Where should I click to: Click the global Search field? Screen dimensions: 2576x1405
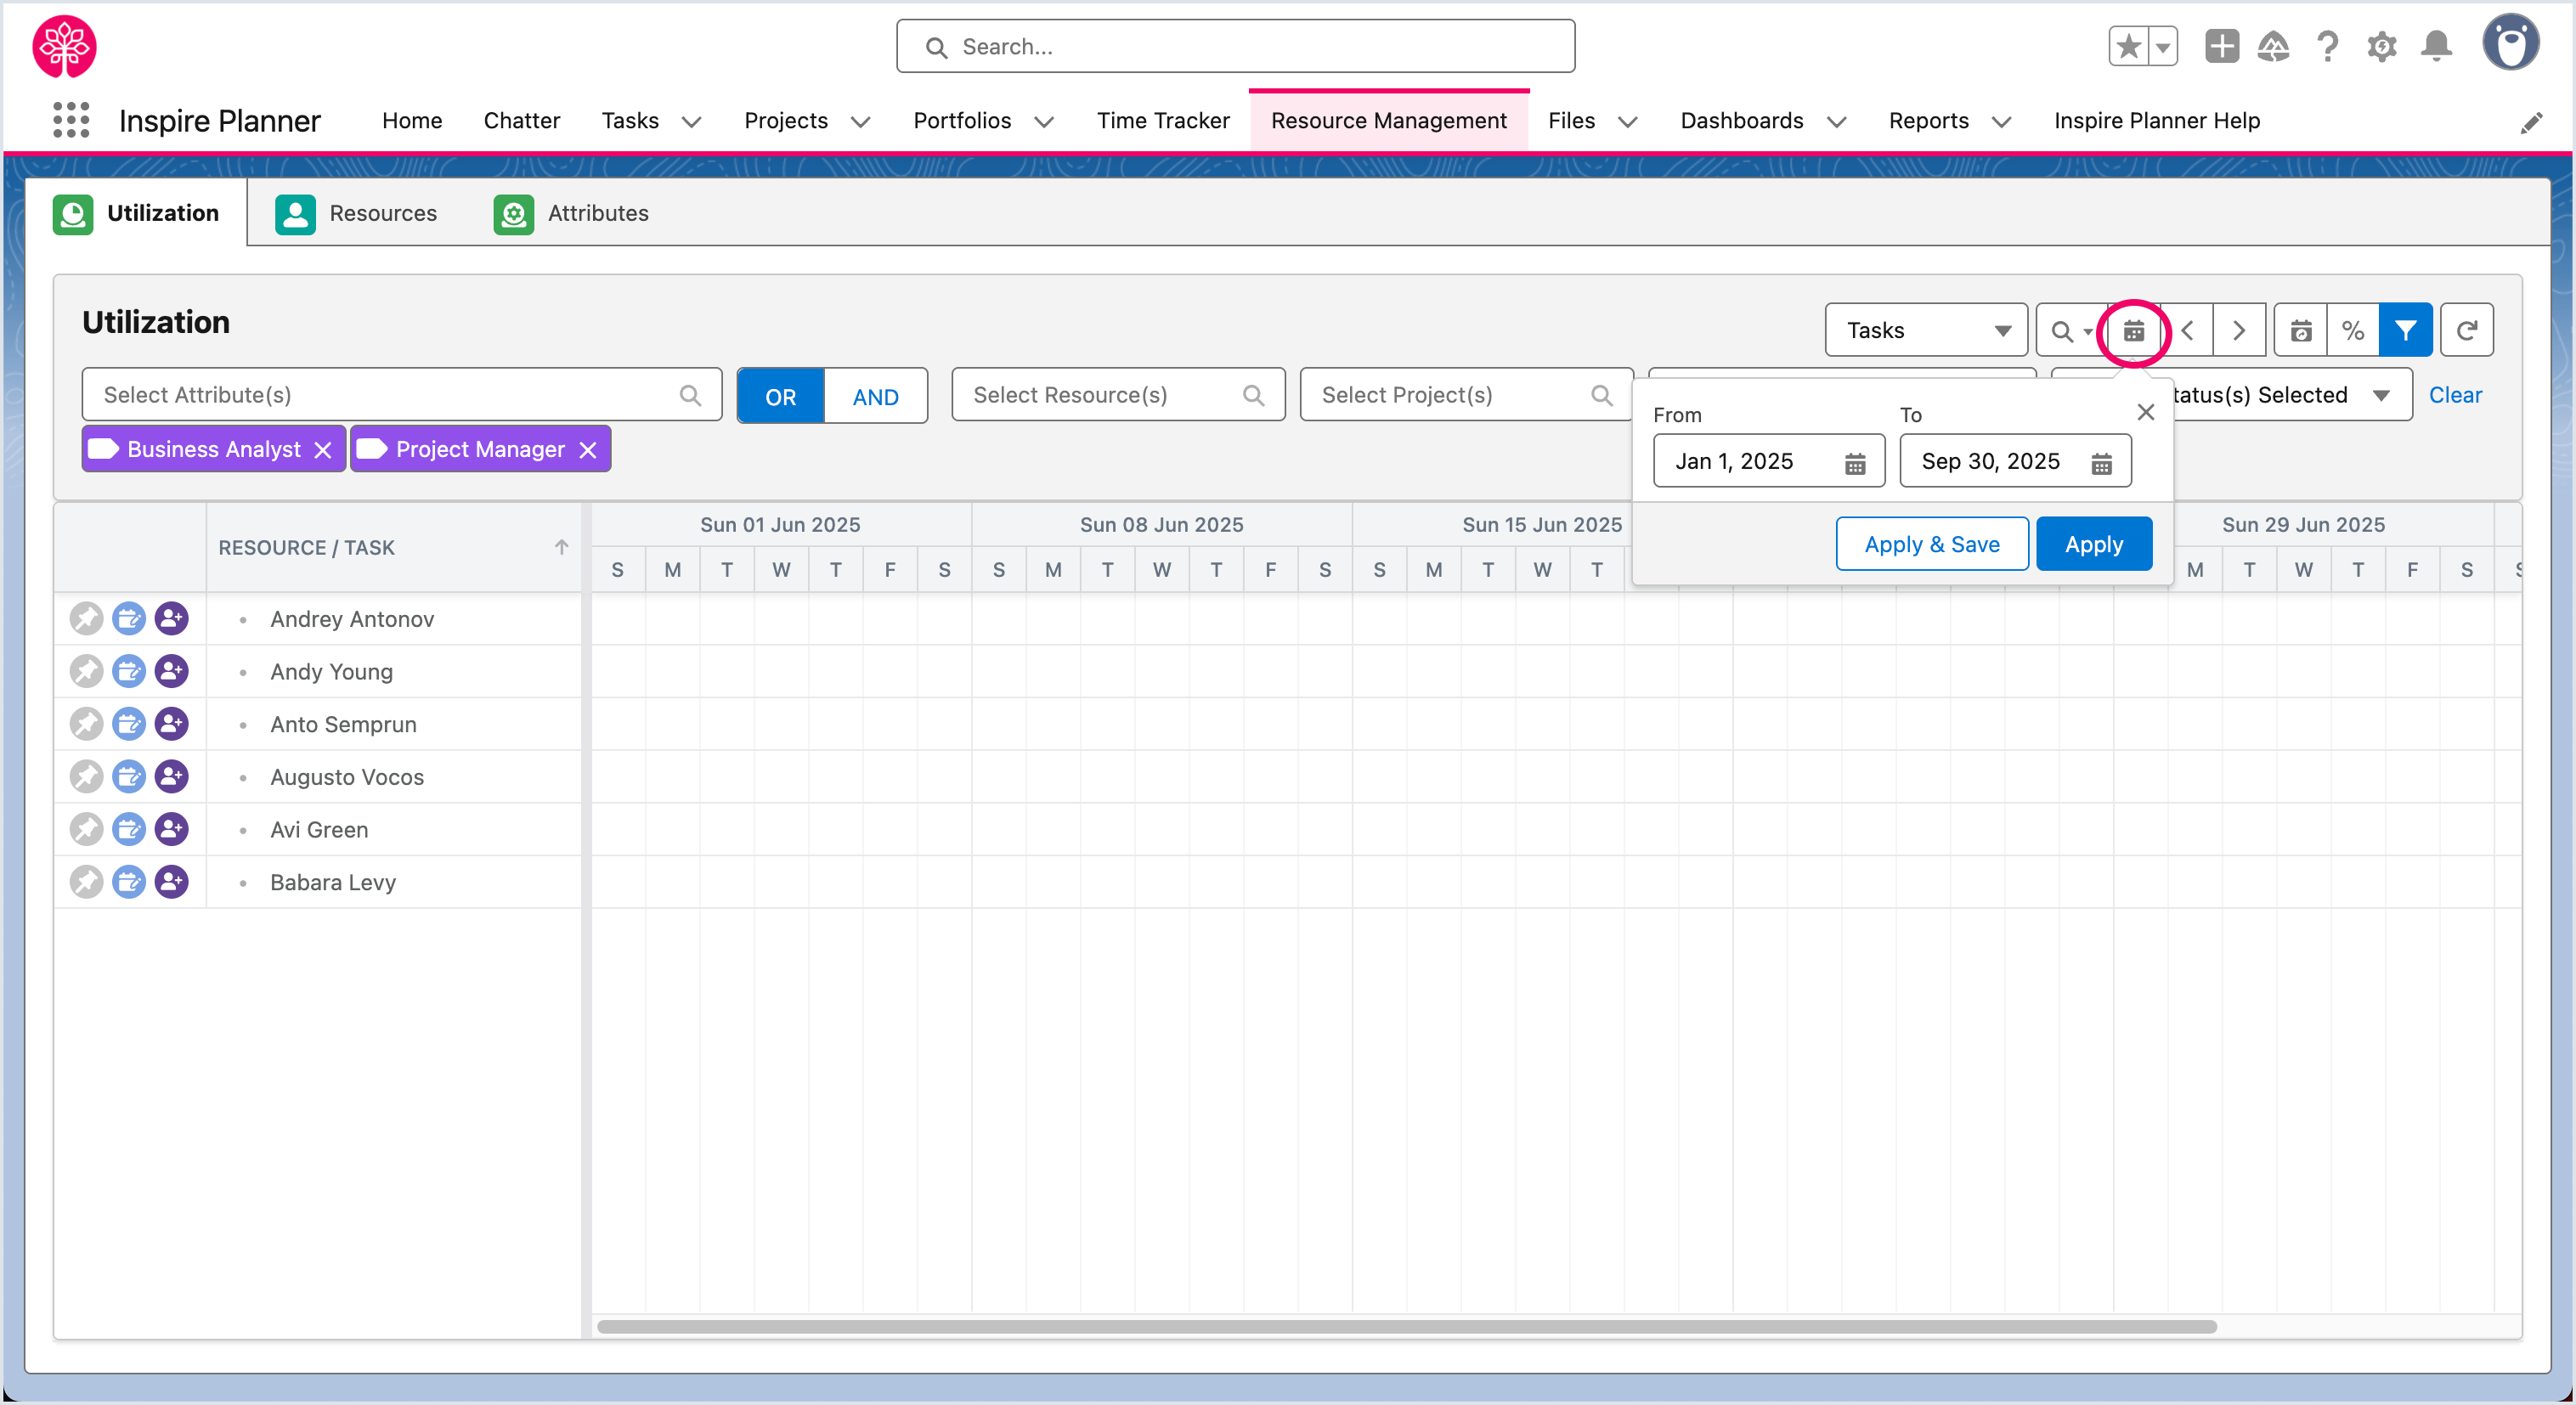[1235, 46]
